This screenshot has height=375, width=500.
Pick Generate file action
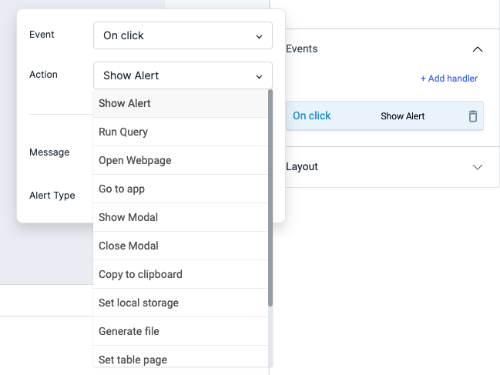point(129,331)
